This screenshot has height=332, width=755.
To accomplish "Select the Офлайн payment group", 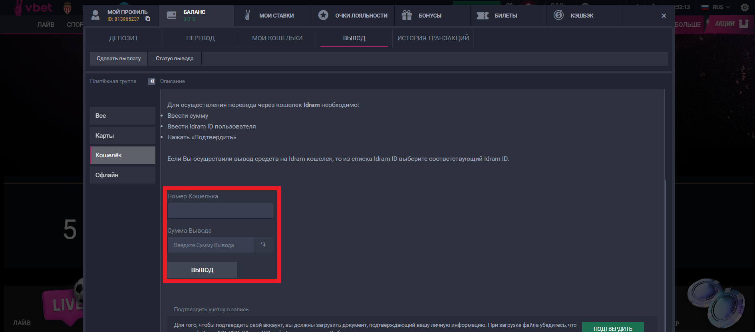I will click(123, 175).
